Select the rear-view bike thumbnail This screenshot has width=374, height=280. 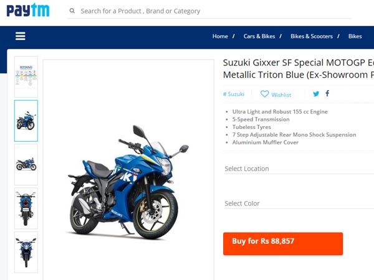click(26, 208)
